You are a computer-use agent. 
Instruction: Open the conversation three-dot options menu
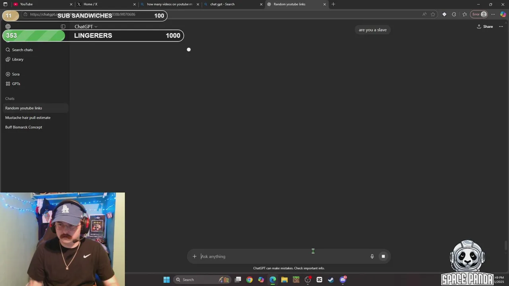click(x=501, y=27)
